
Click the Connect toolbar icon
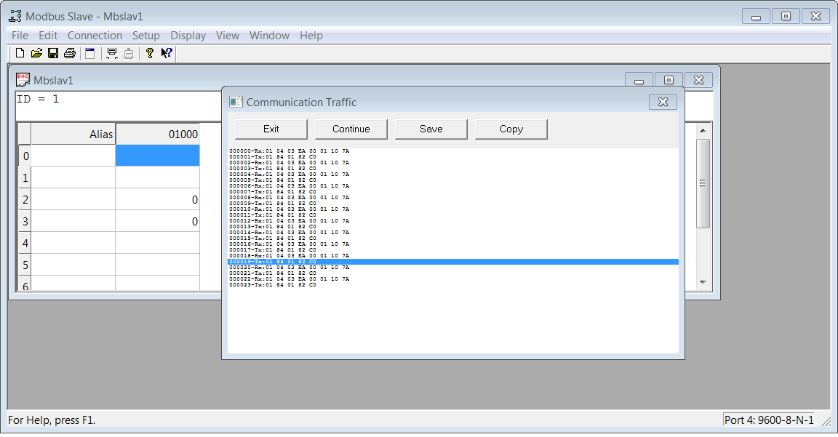click(112, 53)
